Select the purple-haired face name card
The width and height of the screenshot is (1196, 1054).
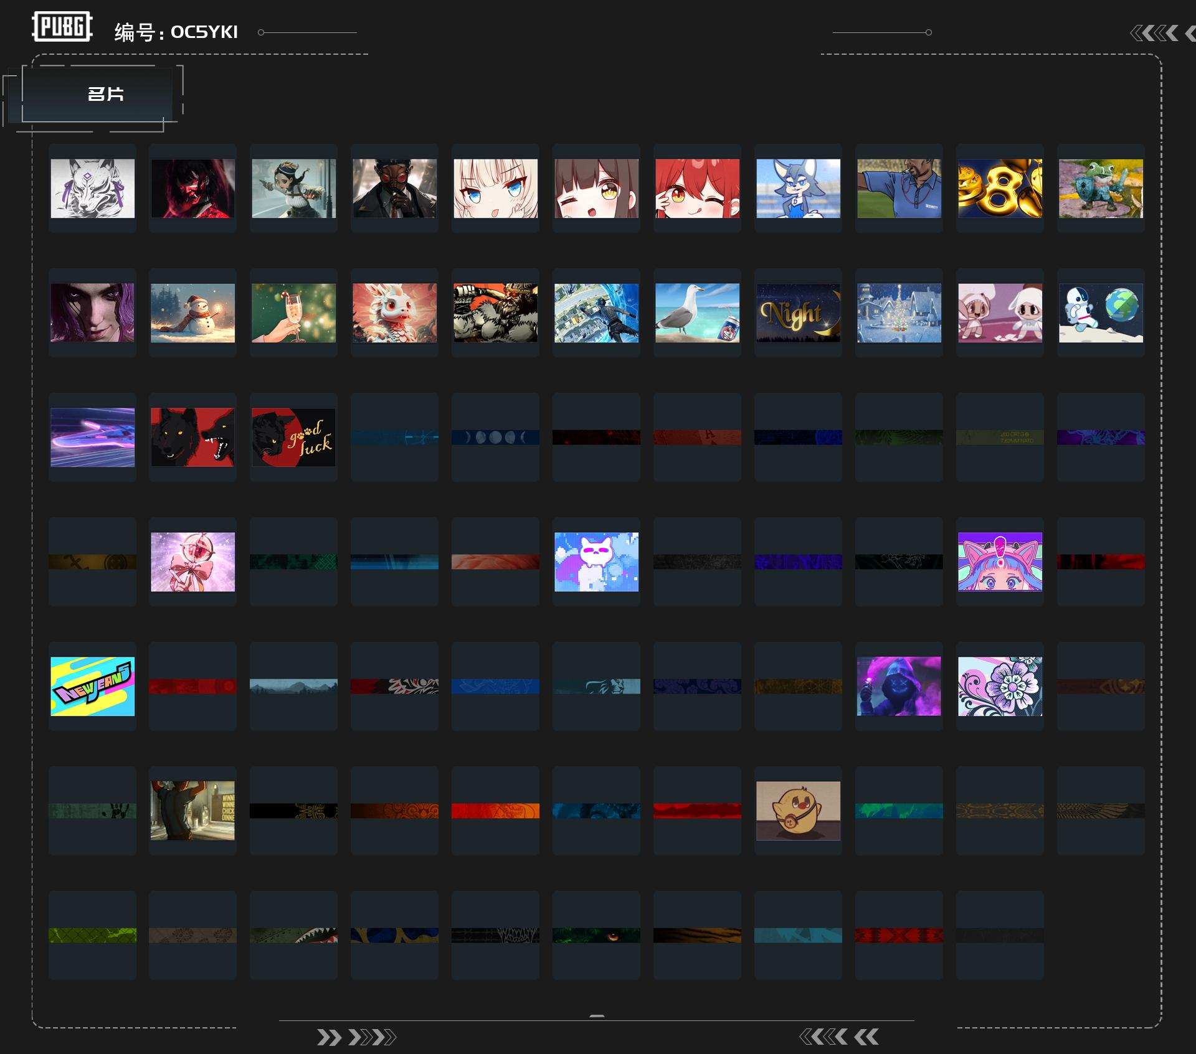point(92,313)
